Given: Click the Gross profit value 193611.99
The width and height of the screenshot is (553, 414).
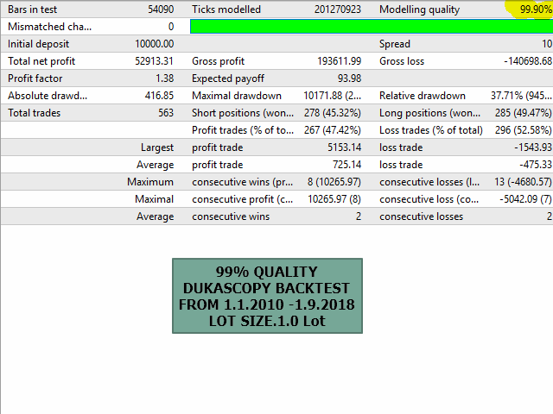Looking at the screenshot, I should point(340,61).
